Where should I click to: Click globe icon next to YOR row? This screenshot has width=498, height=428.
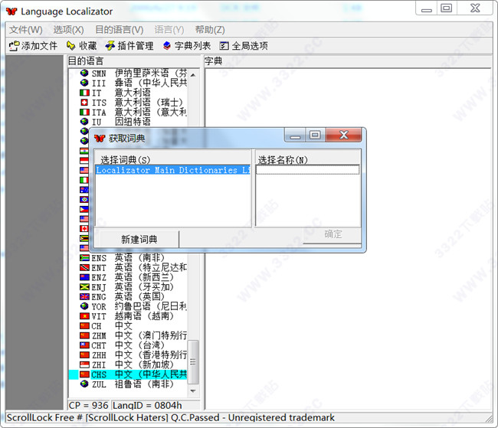coord(84,306)
